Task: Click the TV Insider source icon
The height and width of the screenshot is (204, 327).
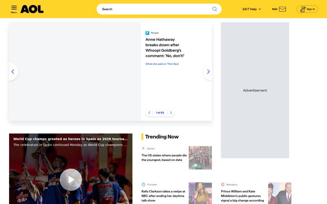Action: [143, 185]
